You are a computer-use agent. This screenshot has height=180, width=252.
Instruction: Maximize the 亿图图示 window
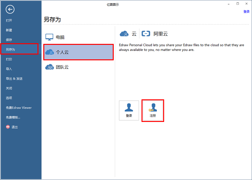pyautogui.click(x=238, y=4)
